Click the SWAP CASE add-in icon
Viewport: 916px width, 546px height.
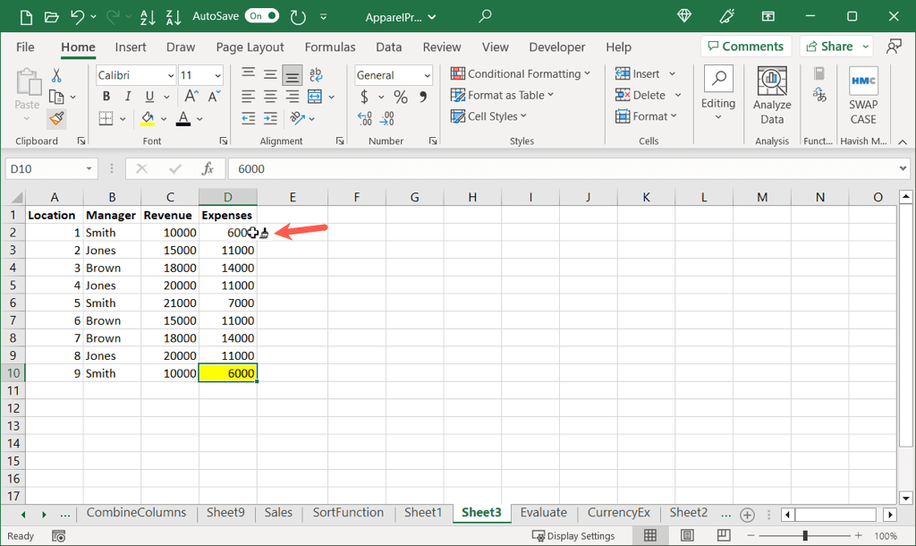863,95
